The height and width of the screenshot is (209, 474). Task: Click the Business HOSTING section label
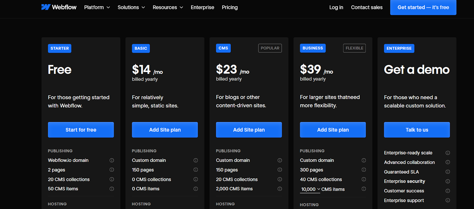(309, 205)
